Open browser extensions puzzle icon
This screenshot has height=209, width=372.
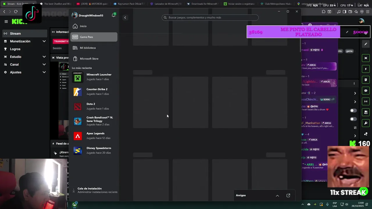[x=323, y=12]
